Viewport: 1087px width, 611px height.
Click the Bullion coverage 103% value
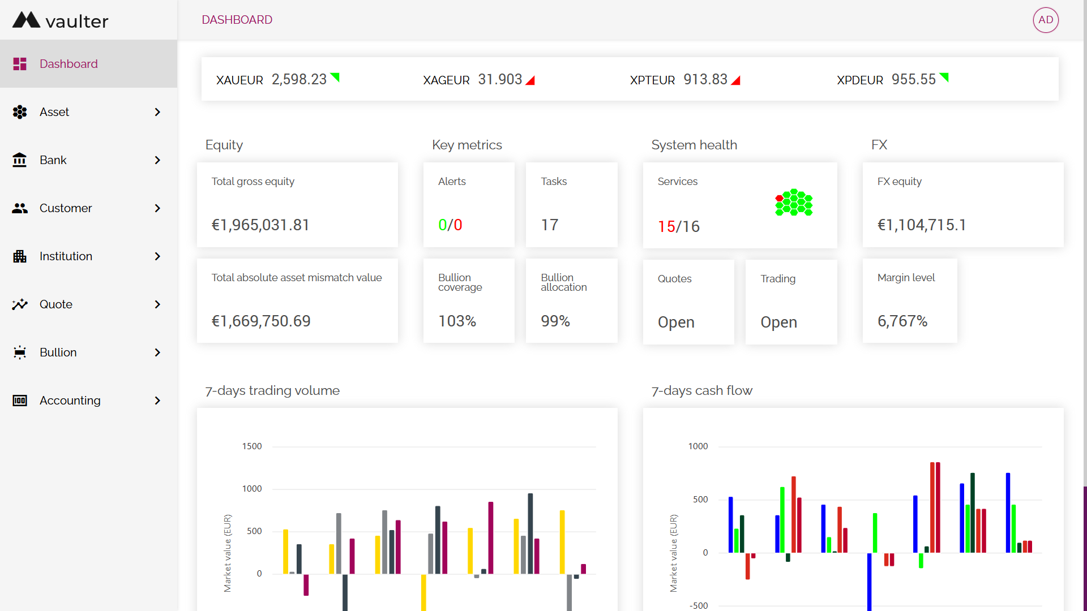pyautogui.click(x=457, y=321)
